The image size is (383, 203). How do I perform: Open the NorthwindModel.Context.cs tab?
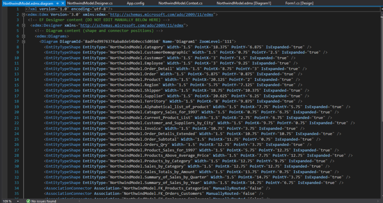[180, 3]
